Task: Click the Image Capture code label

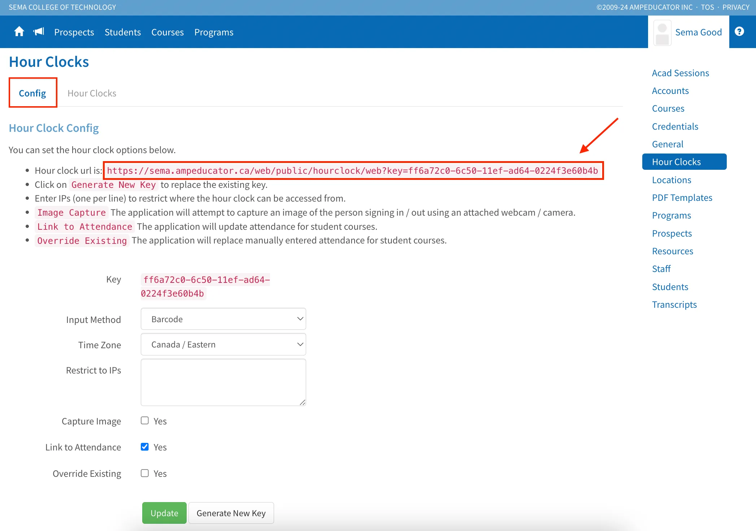Action: [71, 212]
